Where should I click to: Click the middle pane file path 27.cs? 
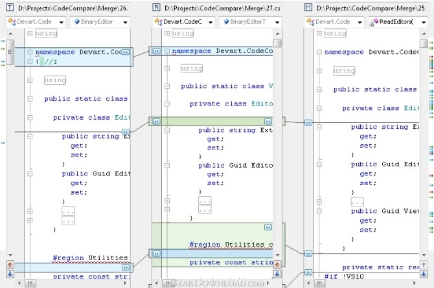pyautogui.click(x=222, y=8)
